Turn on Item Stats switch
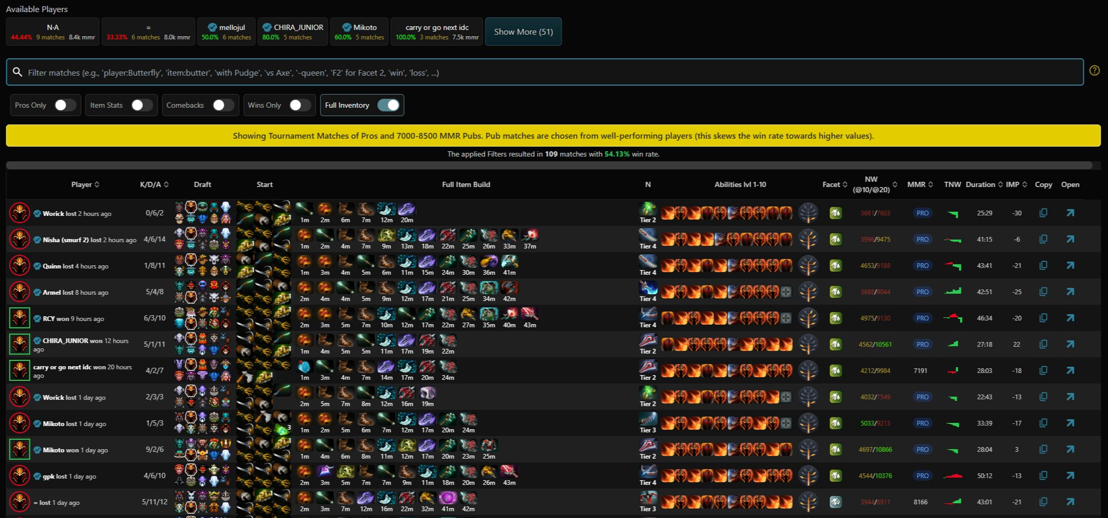Image resolution: width=1108 pixels, height=518 pixels. click(141, 105)
